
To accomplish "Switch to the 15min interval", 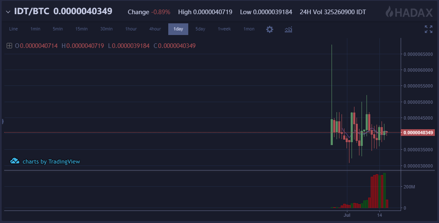I will tap(81, 29).
